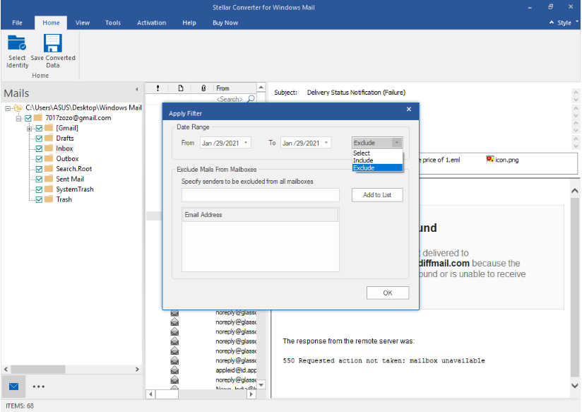The image size is (582, 412).
Task: Click the Add to List button
Action: click(x=377, y=195)
